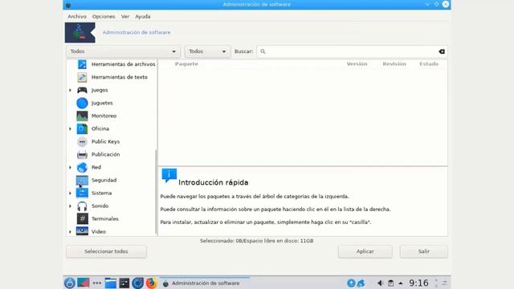Click the Sistema category icon
Screen dimensions: 514x289
(82, 193)
